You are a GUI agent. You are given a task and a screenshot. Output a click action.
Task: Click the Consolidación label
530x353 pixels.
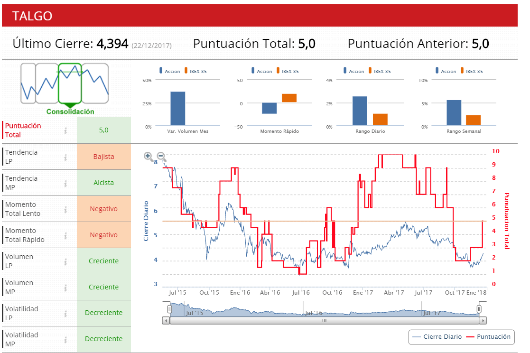point(70,111)
